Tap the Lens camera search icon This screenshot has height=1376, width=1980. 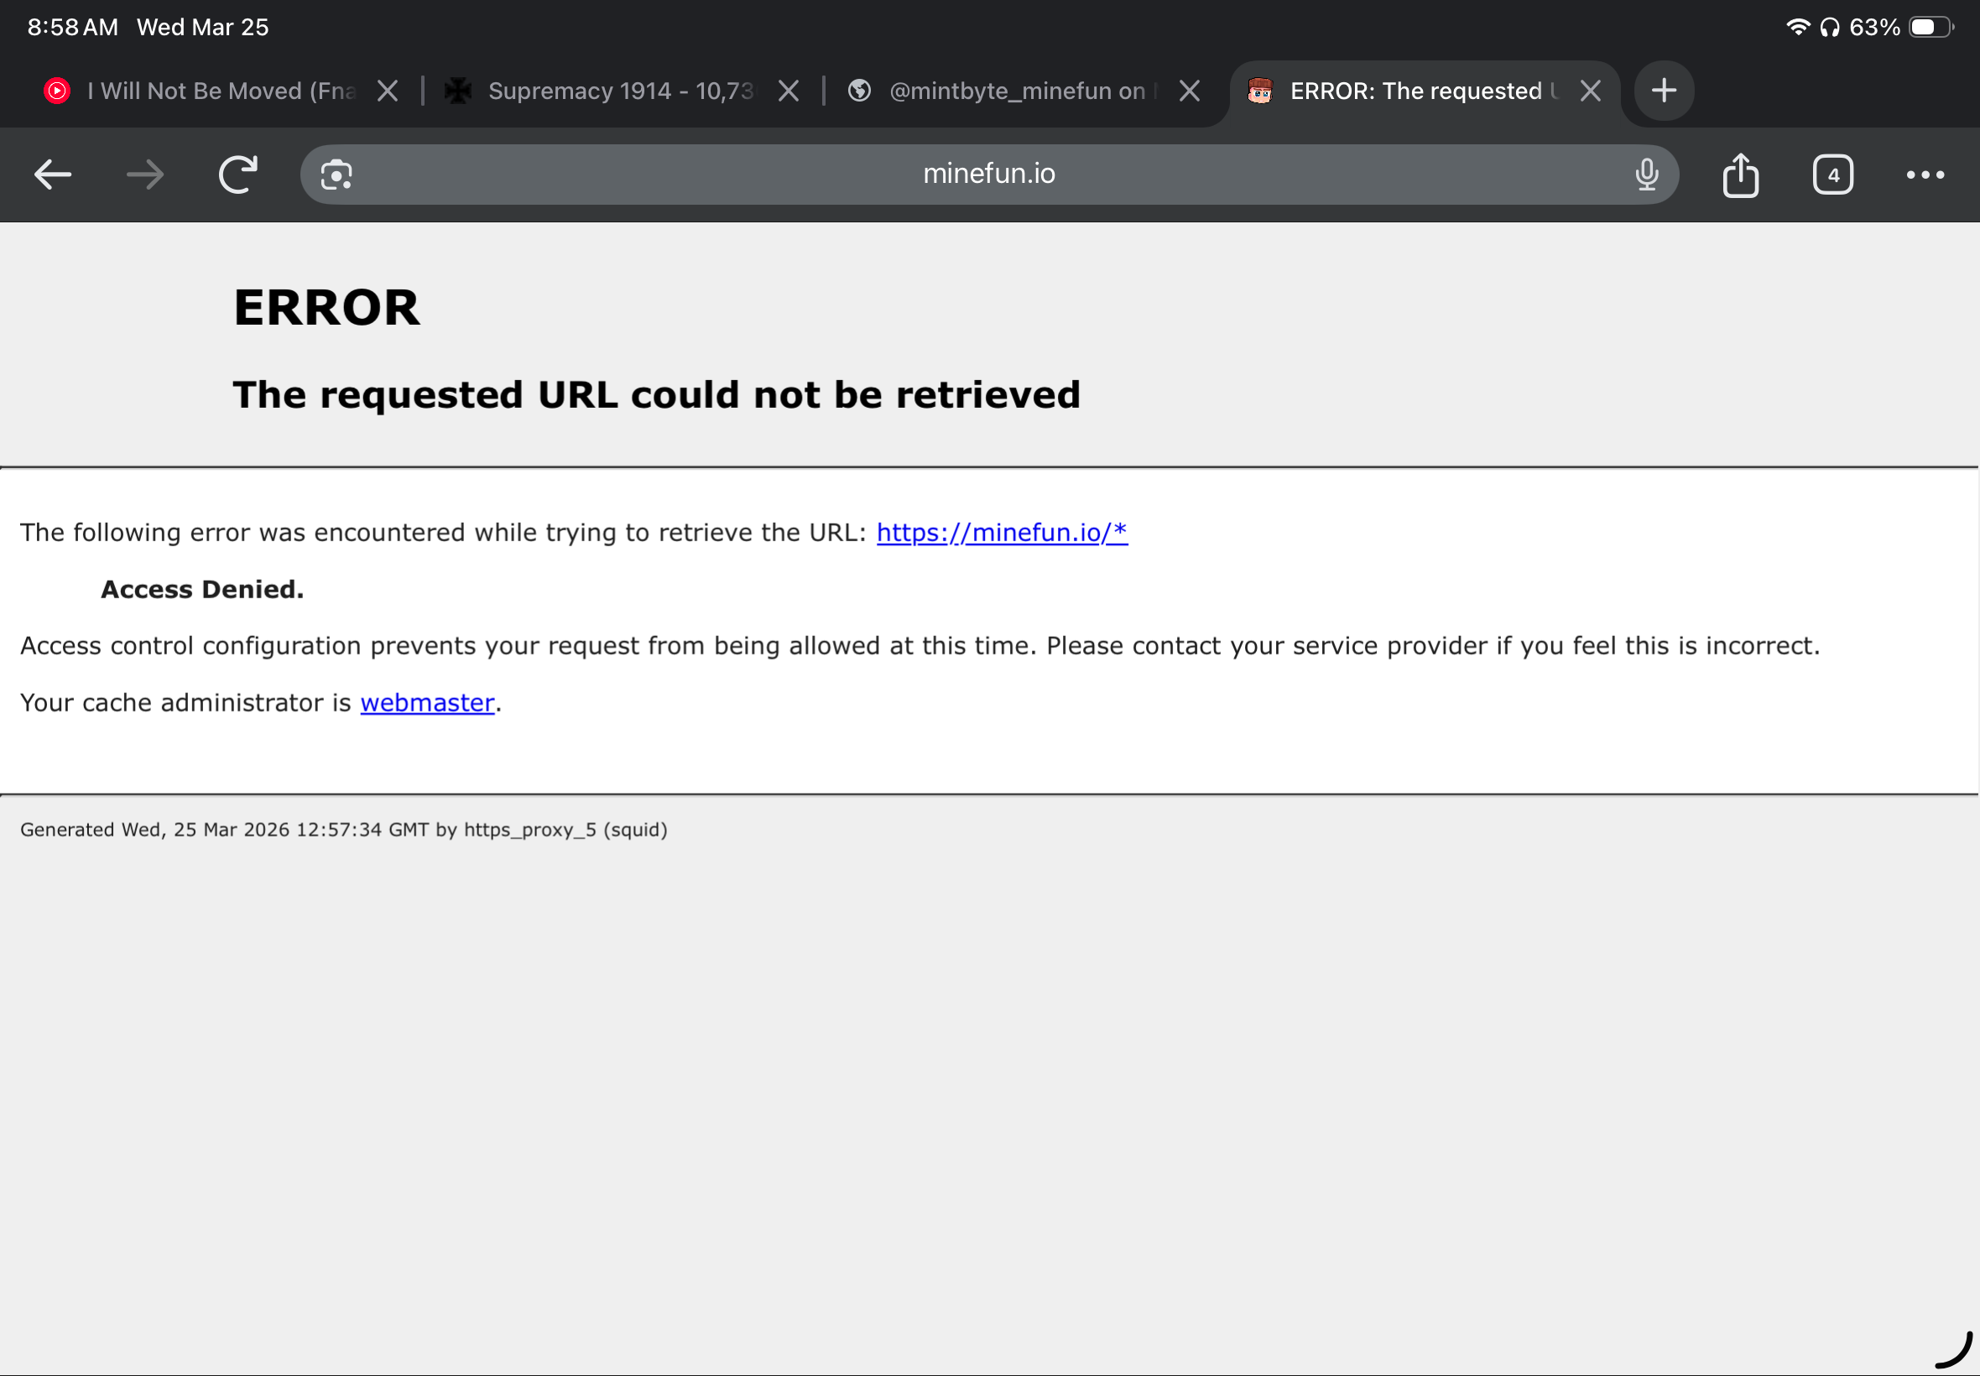point(336,175)
